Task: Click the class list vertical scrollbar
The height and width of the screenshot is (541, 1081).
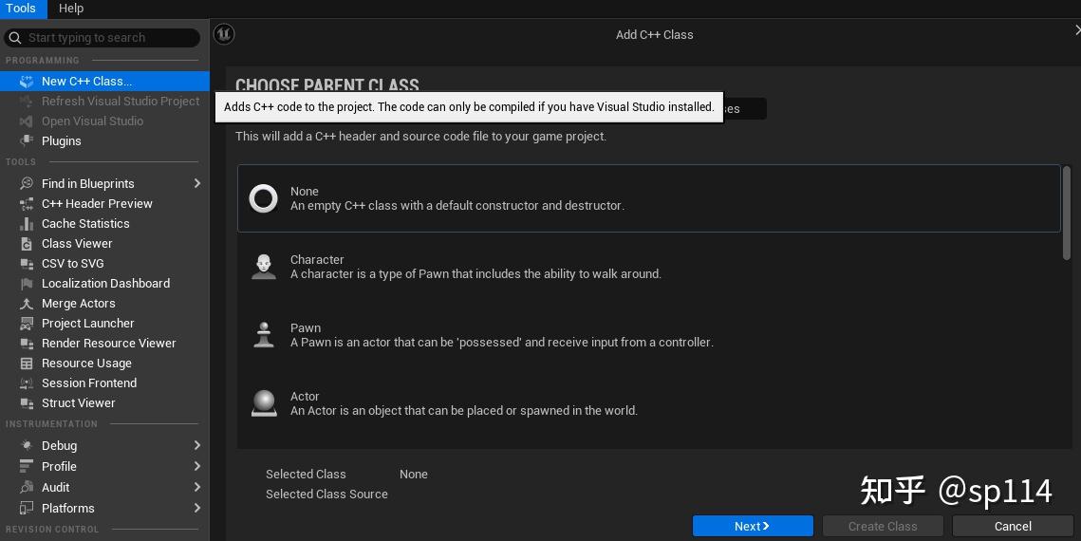Action: [x=1067, y=212]
